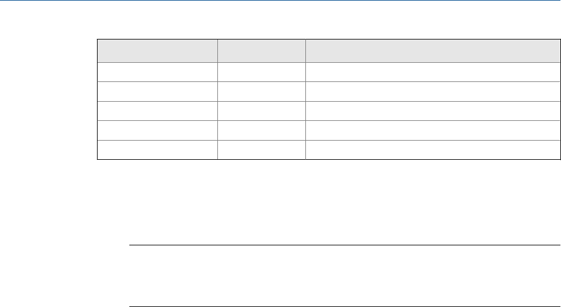
Task: Click last data row, middle column cell
Action: (x=261, y=150)
